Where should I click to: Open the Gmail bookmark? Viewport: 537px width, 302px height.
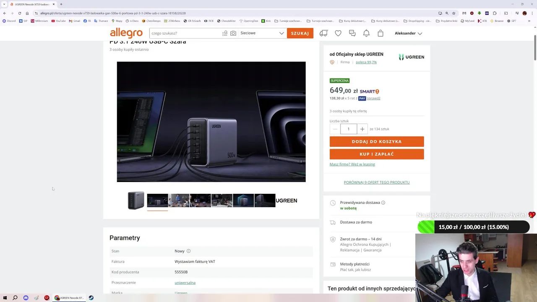click(x=75, y=21)
